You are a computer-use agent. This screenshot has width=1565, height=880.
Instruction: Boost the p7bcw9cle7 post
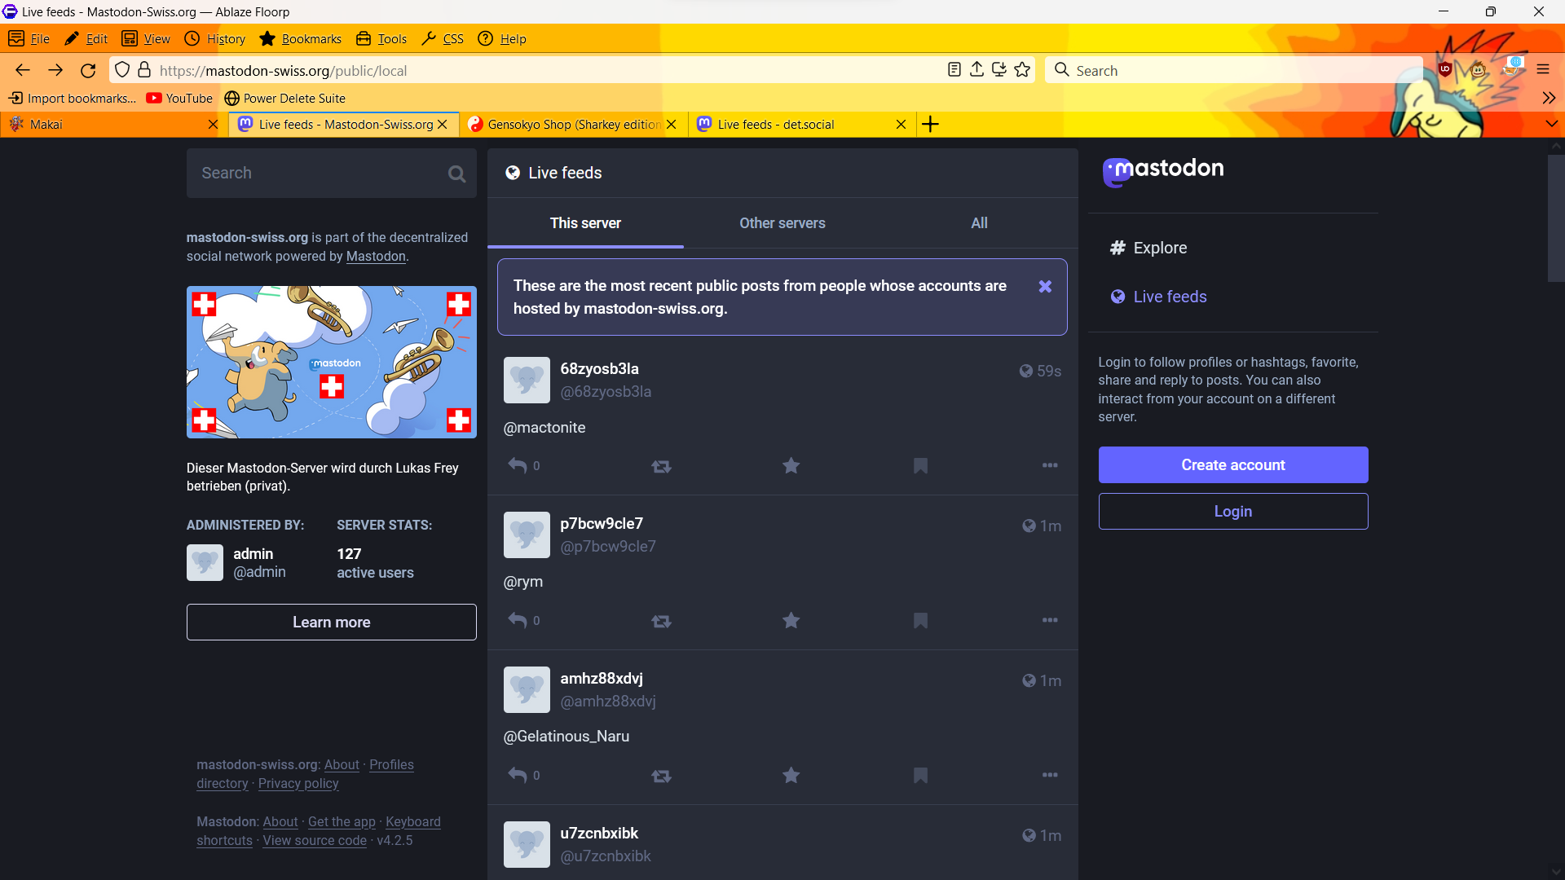tap(661, 621)
